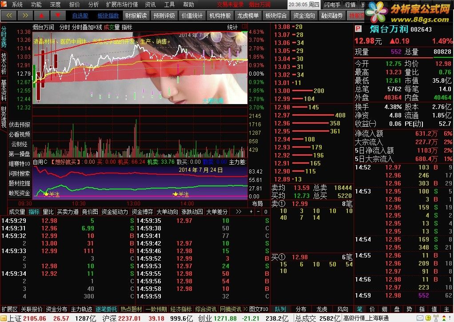Click the 伏击预报 sidebar button
The image size is (454, 322).
(x=20, y=125)
